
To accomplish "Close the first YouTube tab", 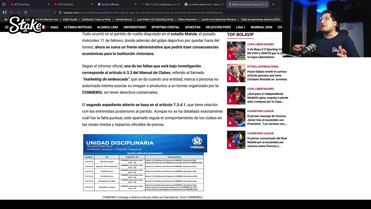I will (x=48, y=4).
